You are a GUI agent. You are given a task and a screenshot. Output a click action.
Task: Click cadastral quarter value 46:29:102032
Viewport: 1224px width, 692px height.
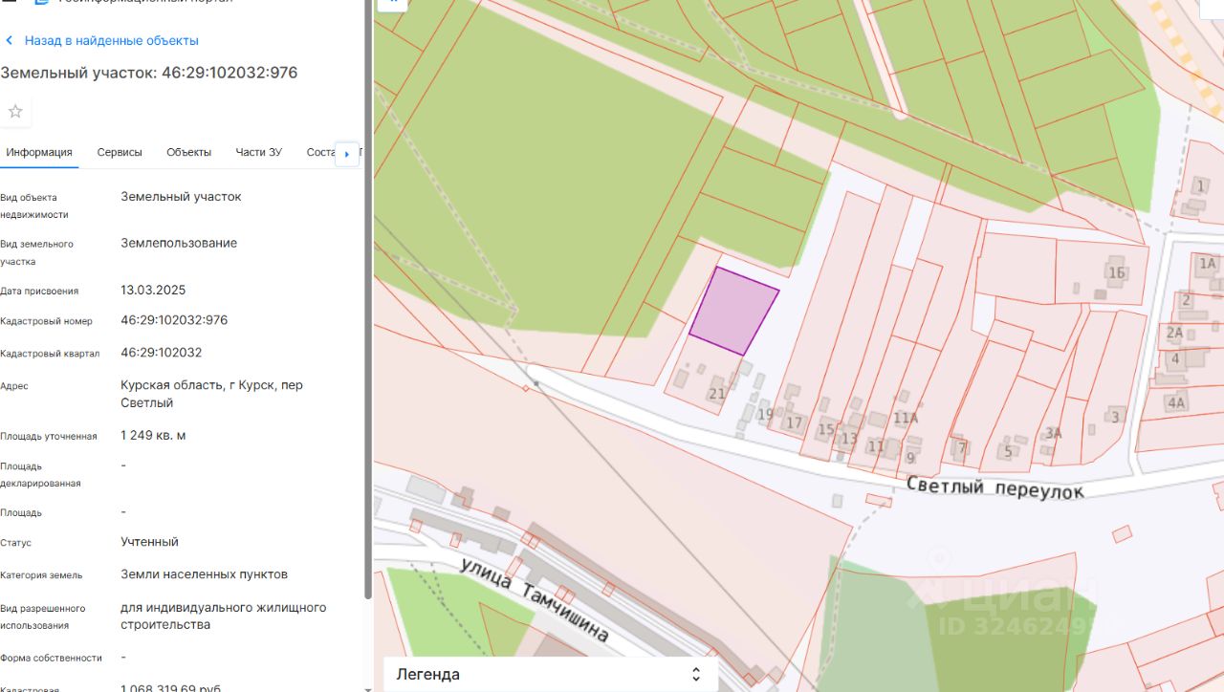[x=161, y=353]
